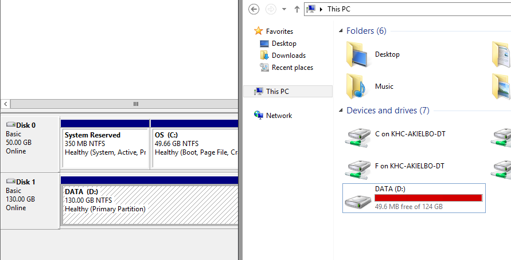Click the '130.00 GB' size under Disk 1
511x260 pixels.
click(x=20, y=199)
